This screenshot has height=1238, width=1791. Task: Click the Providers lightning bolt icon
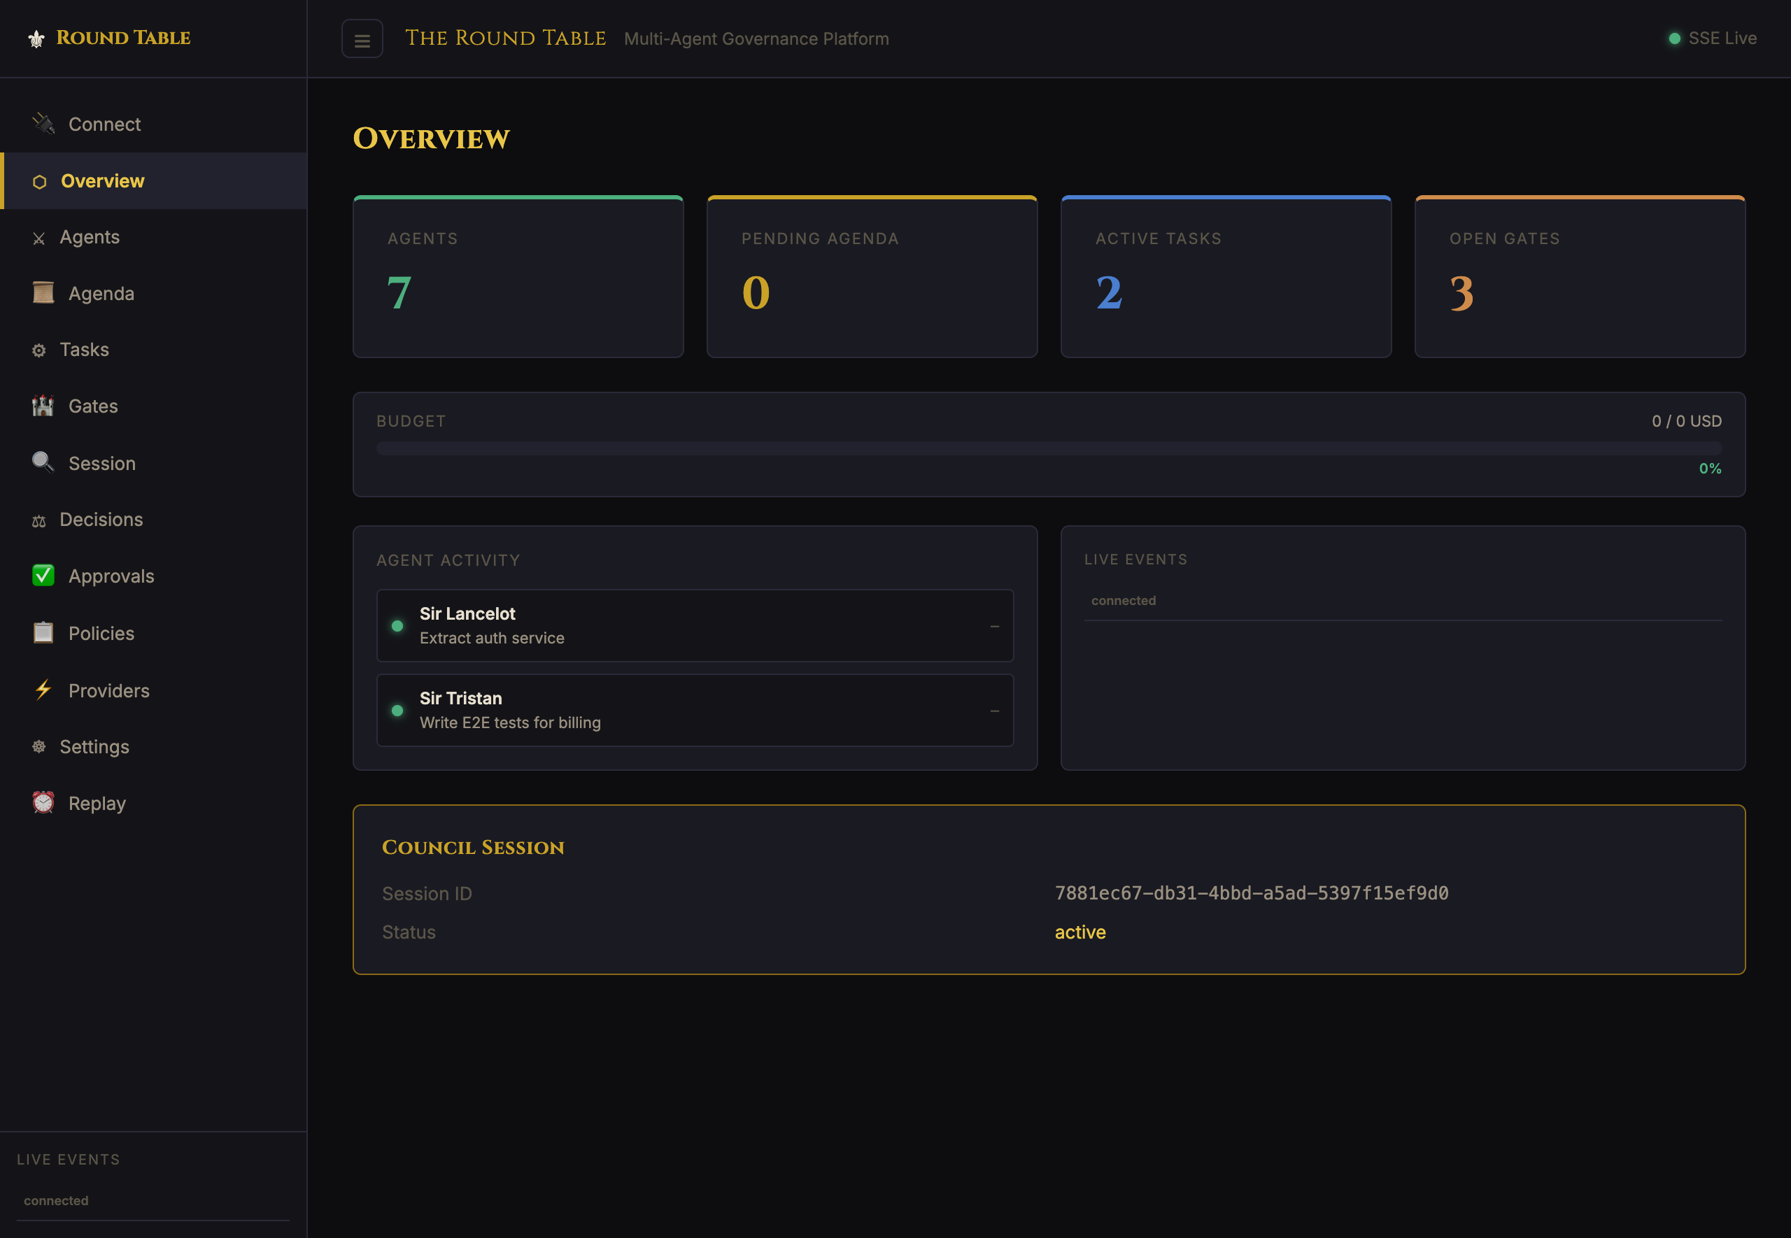pyautogui.click(x=43, y=690)
